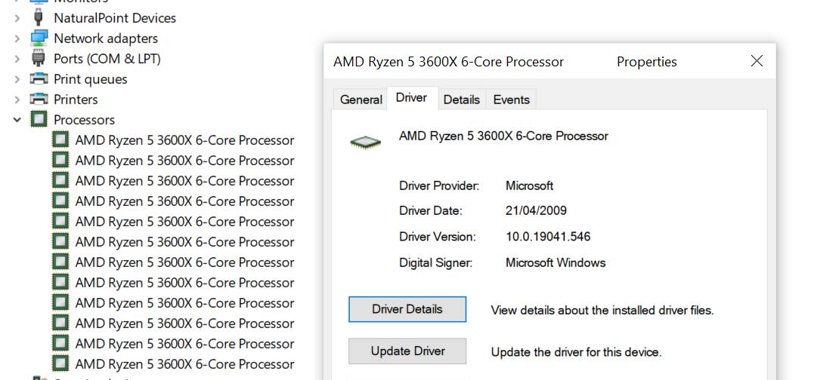
Task: Expand the Network adapters node
Action: (x=17, y=38)
